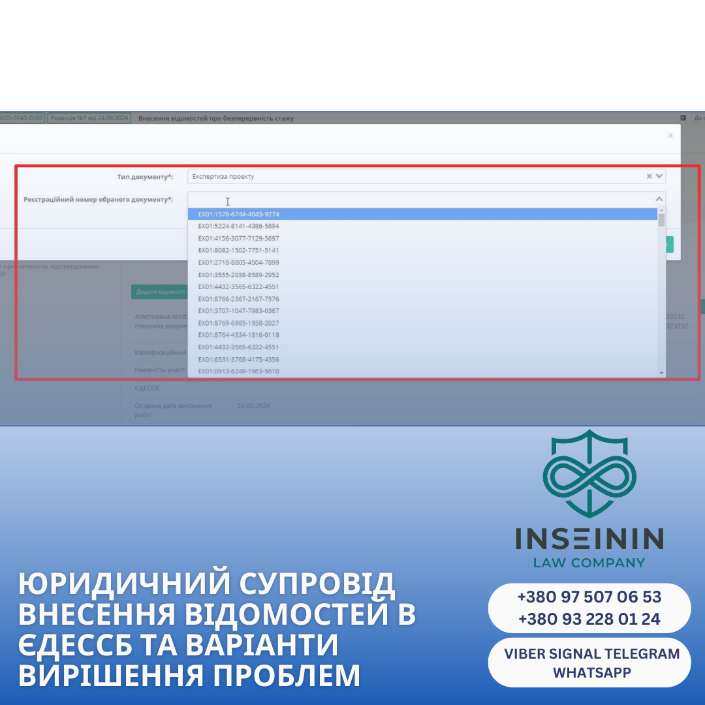
Task: Click the small icon in the page header
Action: point(683,117)
